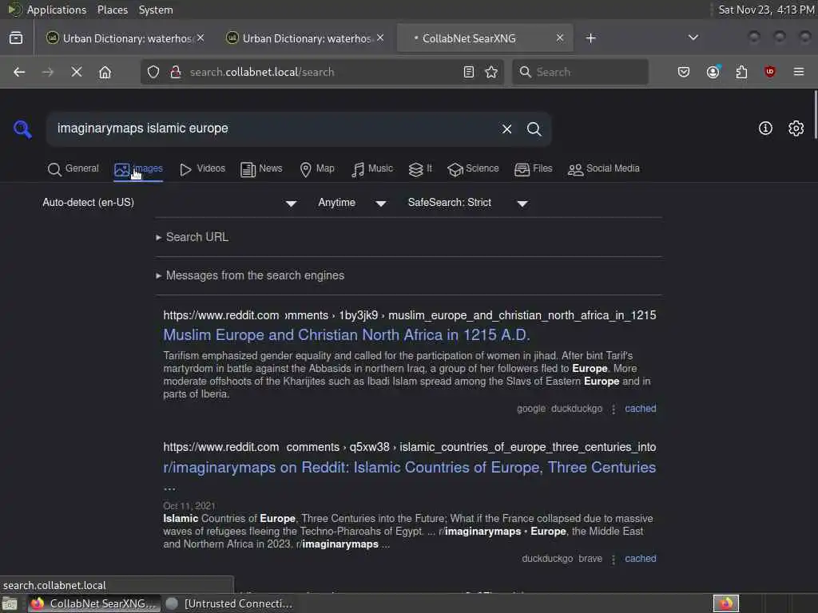This screenshot has width=818, height=613.
Task: Open the extensions puzzle icon
Action: point(741,72)
